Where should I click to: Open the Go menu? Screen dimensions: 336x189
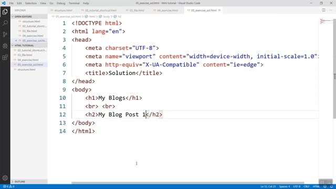pyautogui.click(x=51, y=3)
